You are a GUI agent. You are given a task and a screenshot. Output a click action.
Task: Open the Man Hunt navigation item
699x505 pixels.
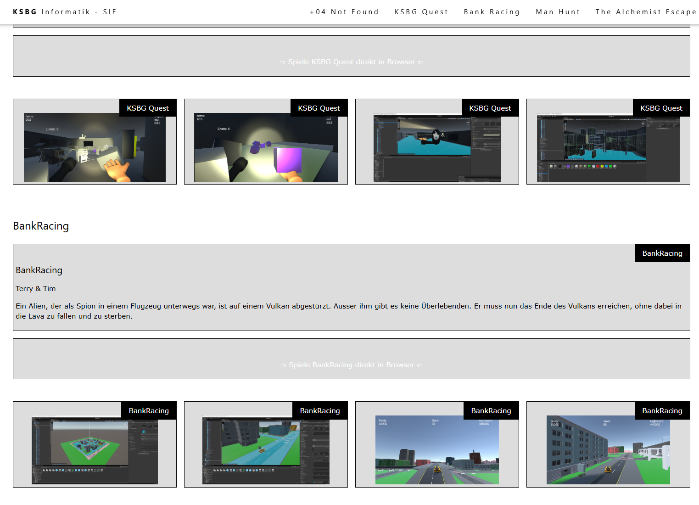tap(558, 12)
